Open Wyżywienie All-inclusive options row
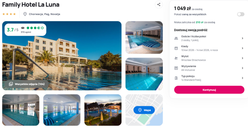Viewport: 248px width, 128px height. tap(209, 68)
